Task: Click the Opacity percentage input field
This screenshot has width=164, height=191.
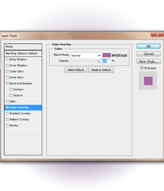Action: [106, 61]
